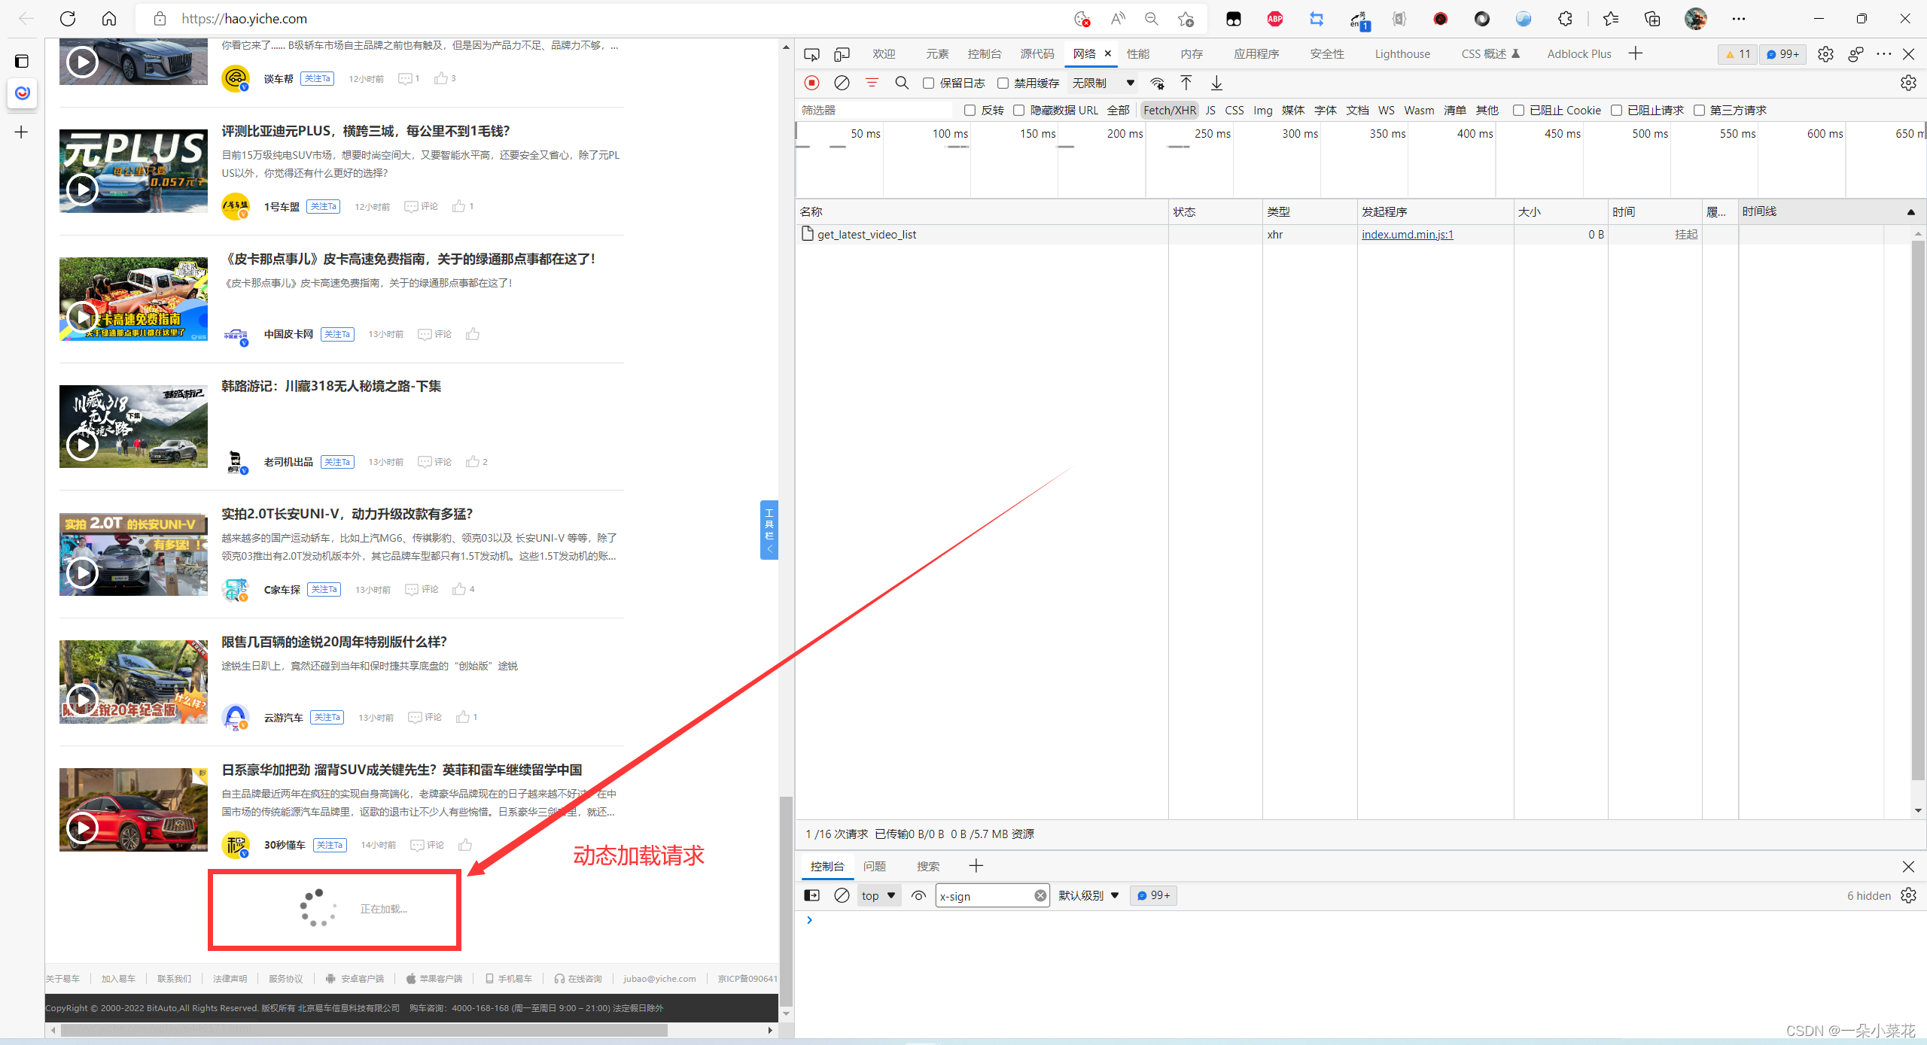The height and width of the screenshot is (1045, 1927).
Task: Select the get_latest_video_list request
Action: point(982,235)
